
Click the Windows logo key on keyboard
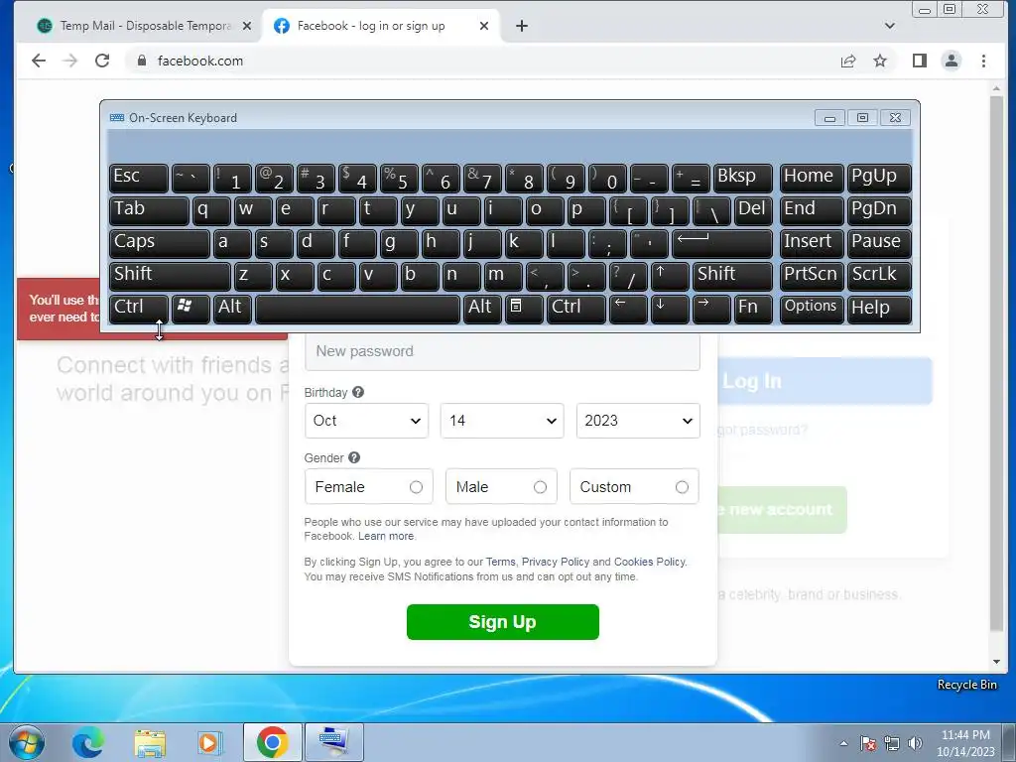coord(190,309)
